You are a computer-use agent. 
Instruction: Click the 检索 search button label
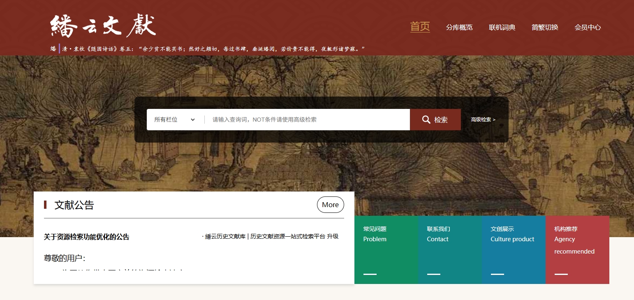click(441, 120)
